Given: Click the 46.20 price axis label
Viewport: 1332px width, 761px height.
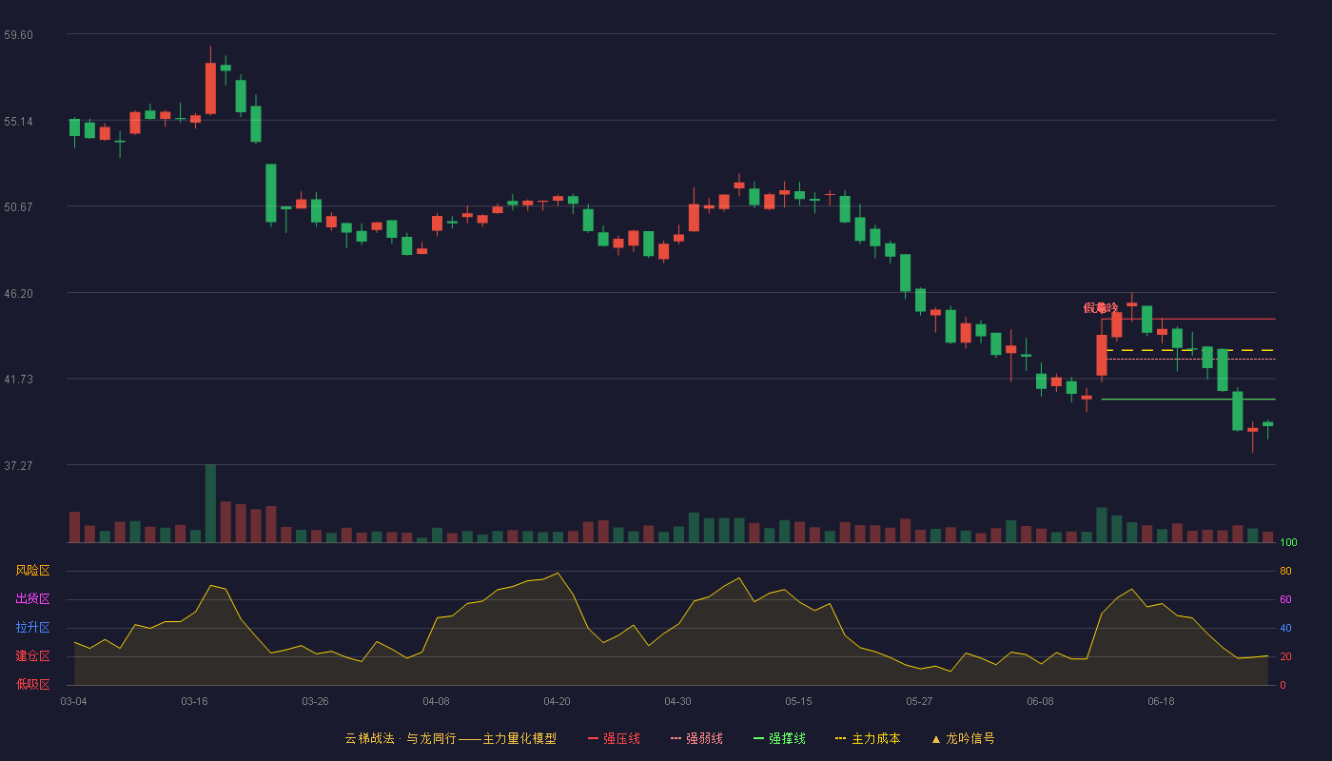Looking at the screenshot, I should click(18, 294).
